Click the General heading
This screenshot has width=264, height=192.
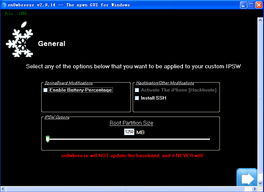(51, 44)
